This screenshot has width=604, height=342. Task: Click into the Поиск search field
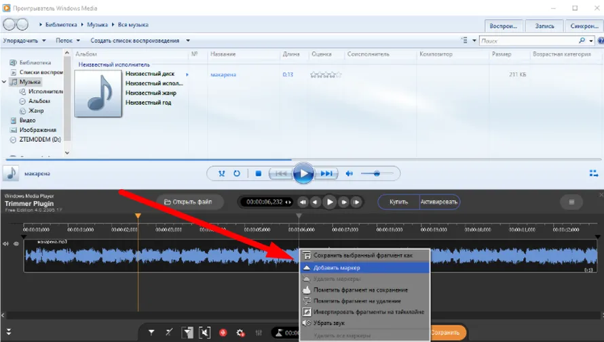pyautogui.click(x=528, y=41)
